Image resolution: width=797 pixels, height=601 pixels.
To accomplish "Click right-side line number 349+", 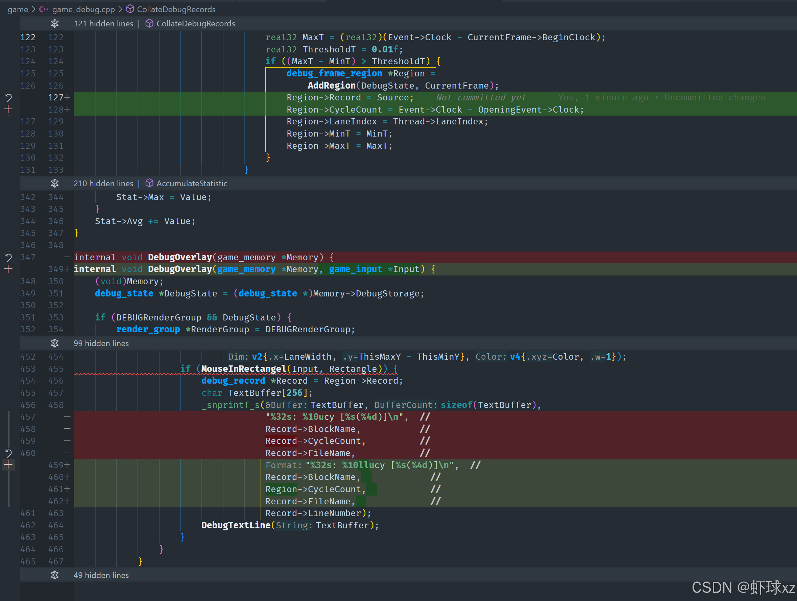I will (x=59, y=269).
